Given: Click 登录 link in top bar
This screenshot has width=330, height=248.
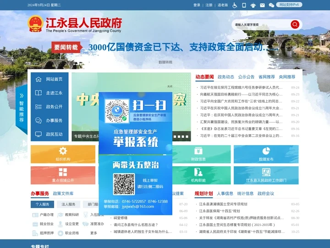Looking at the screenshot, I should pos(197,5).
